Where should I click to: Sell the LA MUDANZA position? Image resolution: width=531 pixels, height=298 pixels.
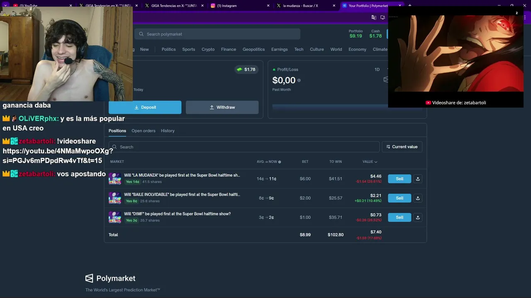[x=399, y=179]
